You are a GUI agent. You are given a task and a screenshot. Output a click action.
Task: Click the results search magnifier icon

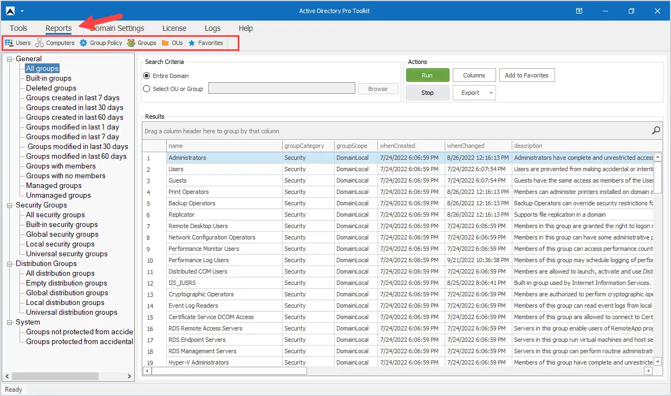click(x=656, y=131)
